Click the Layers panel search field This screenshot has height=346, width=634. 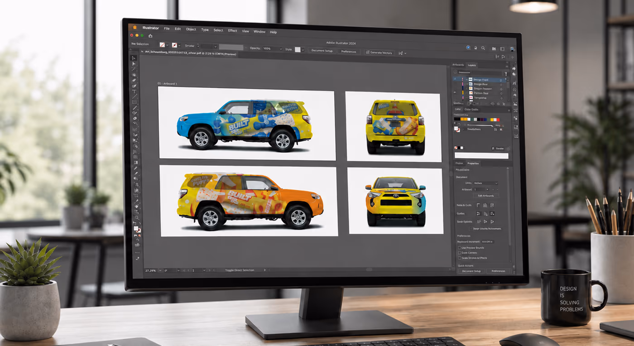(x=479, y=72)
